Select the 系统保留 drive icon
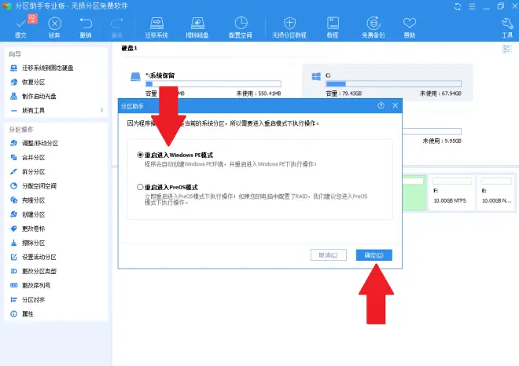 pos(135,77)
